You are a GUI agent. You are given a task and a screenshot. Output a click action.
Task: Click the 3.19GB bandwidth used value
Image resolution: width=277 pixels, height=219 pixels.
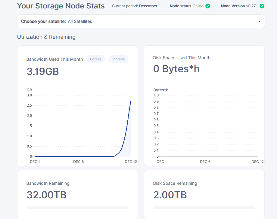[43, 71]
